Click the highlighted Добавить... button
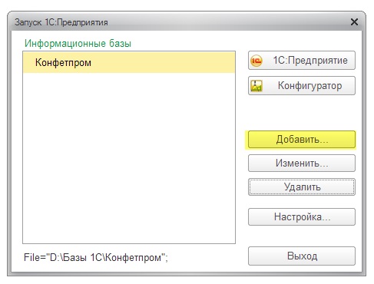 302,140
